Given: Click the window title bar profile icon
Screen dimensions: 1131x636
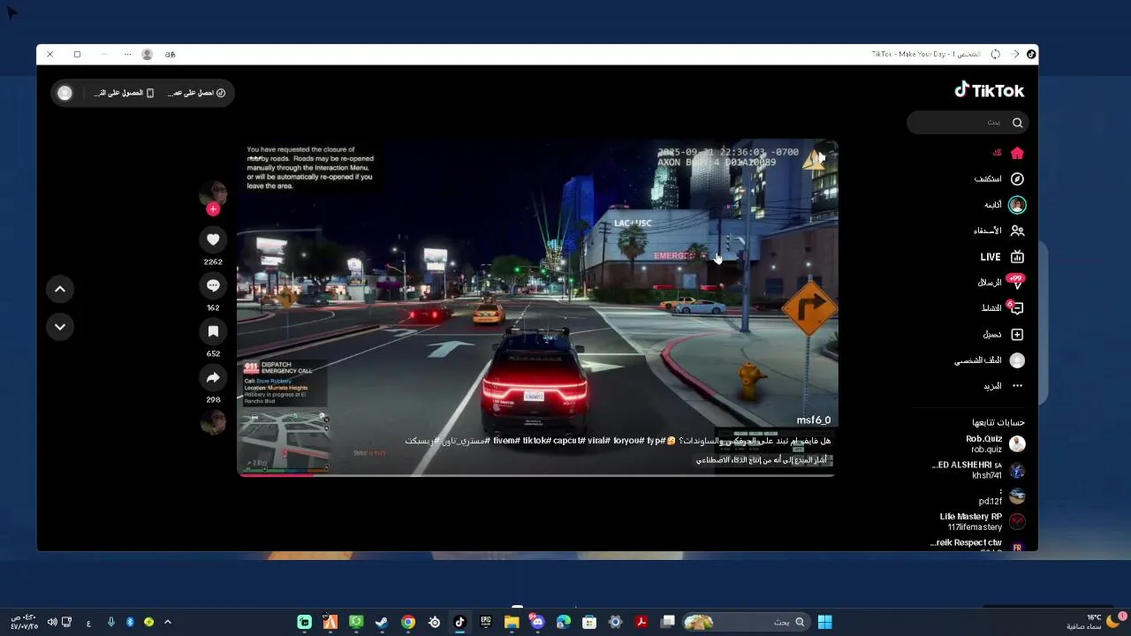Looking at the screenshot, I should click(147, 54).
